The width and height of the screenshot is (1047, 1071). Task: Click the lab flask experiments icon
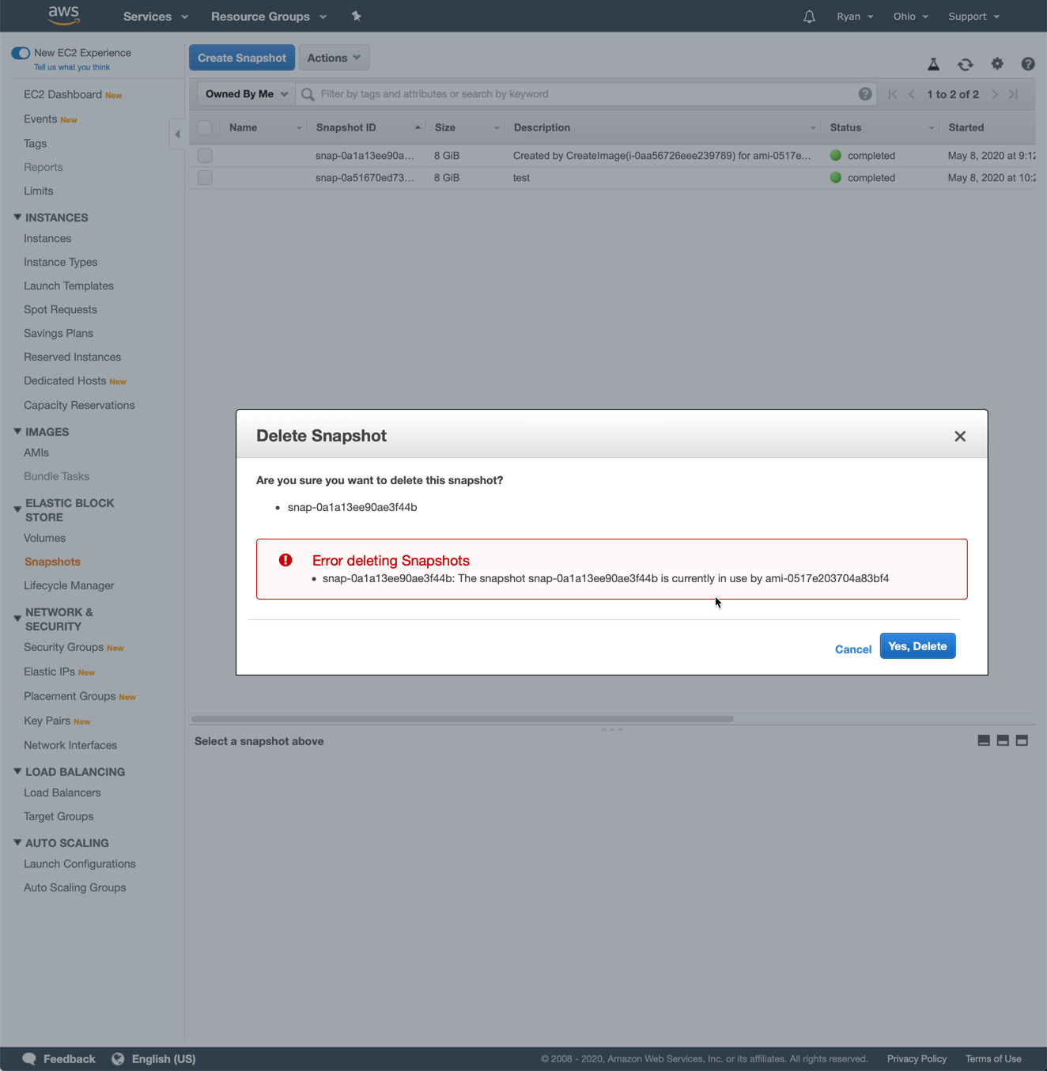(x=934, y=64)
